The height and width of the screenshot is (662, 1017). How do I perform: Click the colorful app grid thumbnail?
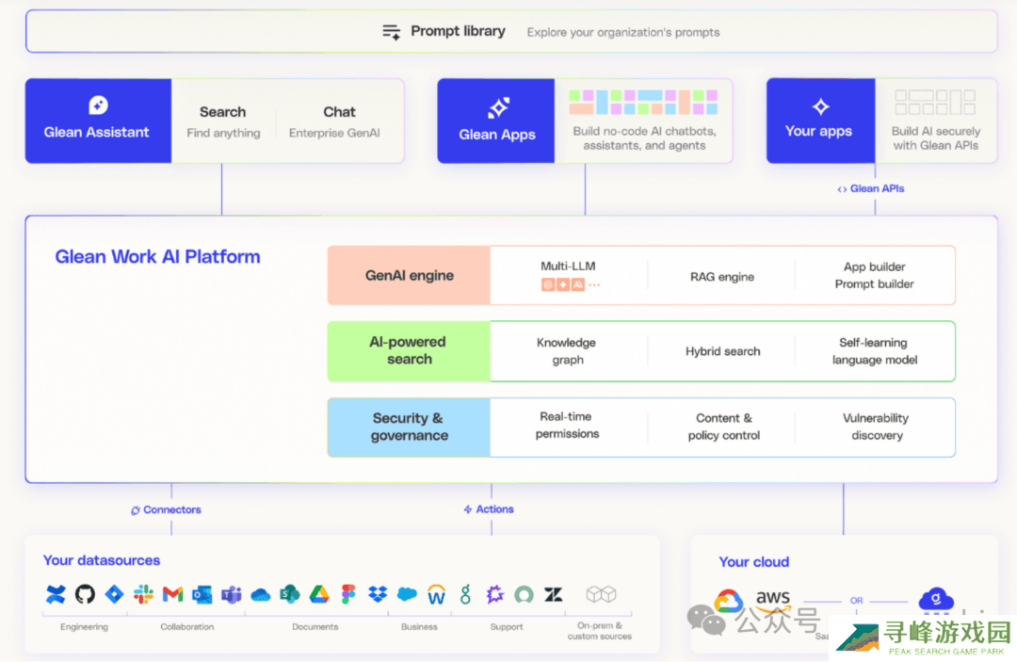643,103
